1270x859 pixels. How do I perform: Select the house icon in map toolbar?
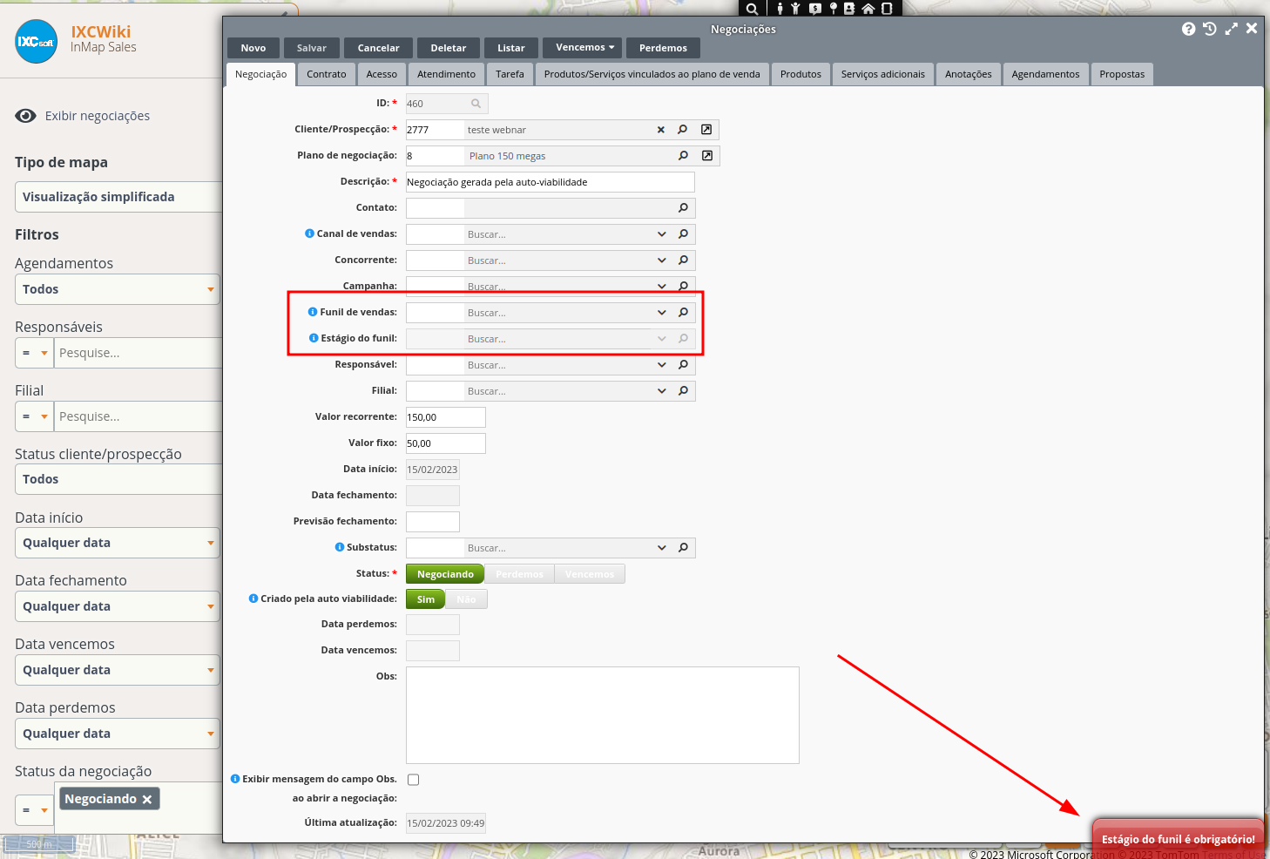pyautogui.click(x=868, y=9)
